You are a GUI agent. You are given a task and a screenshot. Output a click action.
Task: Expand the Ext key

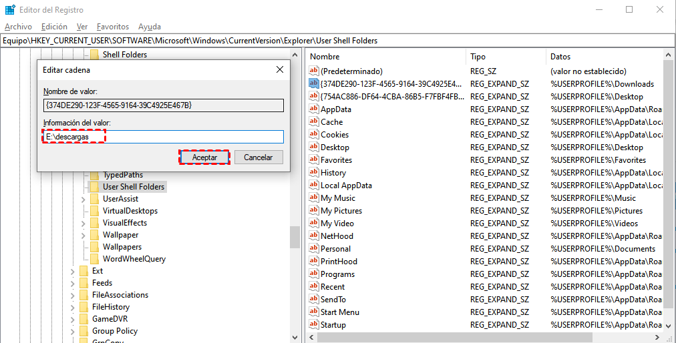tap(72, 272)
